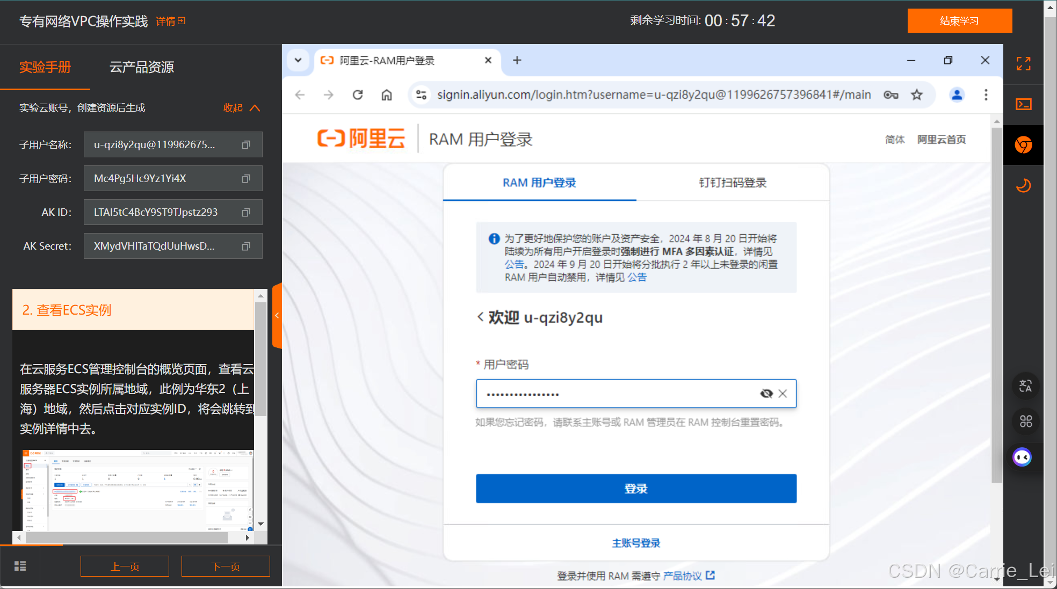Collapse the account info with 收起
This screenshot has width=1057, height=589.
242,108
